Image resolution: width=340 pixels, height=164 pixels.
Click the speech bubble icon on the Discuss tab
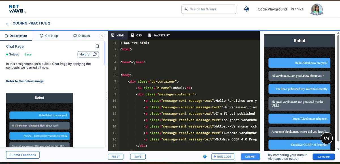coord(75,36)
